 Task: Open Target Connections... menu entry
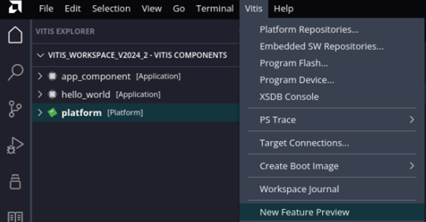pyautogui.click(x=332, y=143)
